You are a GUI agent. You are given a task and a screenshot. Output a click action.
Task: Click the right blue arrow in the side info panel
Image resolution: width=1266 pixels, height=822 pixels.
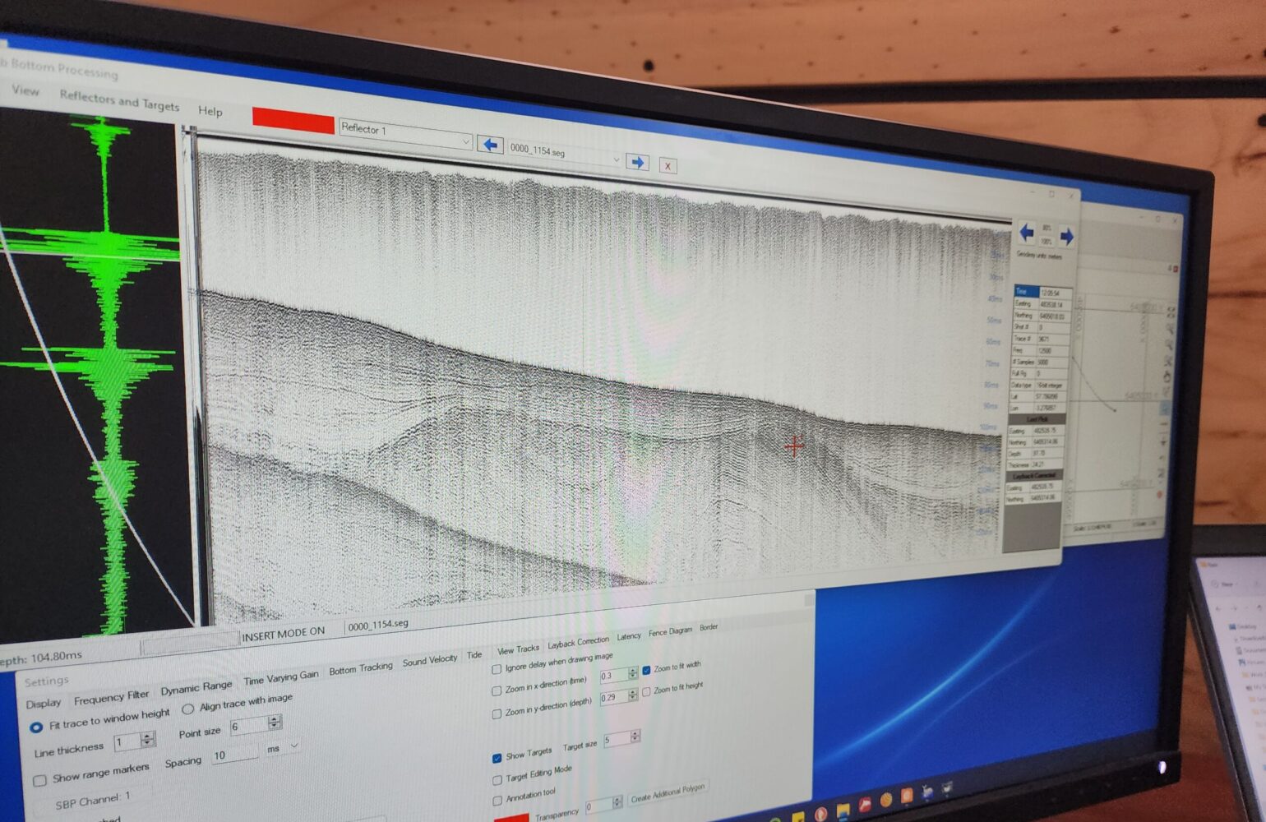coord(1066,237)
